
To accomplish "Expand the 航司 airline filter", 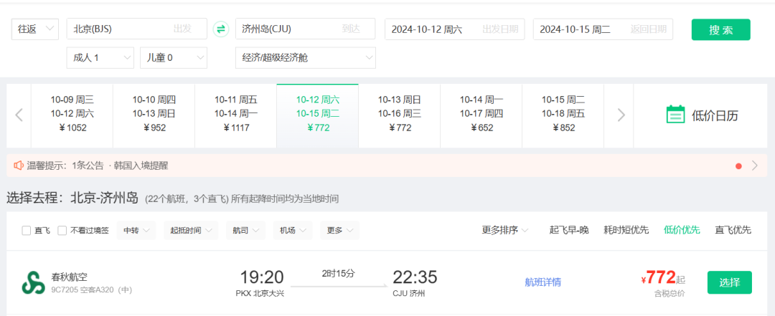I will [245, 231].
